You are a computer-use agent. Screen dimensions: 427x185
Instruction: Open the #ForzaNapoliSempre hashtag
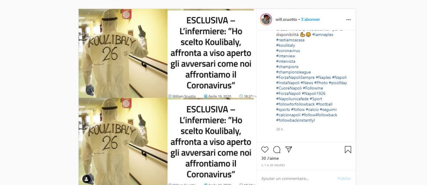coord(295,77)
